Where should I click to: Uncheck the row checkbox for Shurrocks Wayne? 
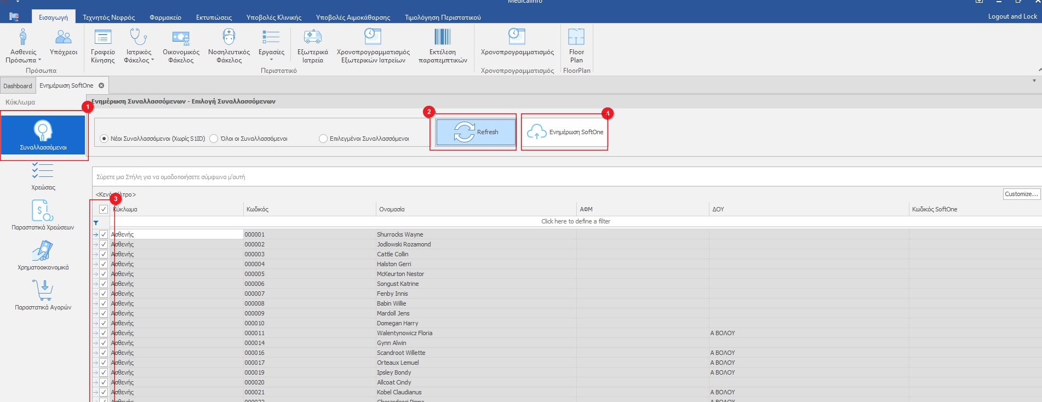(104, 234)
